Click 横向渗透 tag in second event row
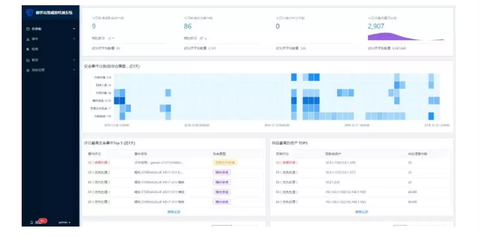This screenshot has width=479, height=239. (x=222, y=173)
